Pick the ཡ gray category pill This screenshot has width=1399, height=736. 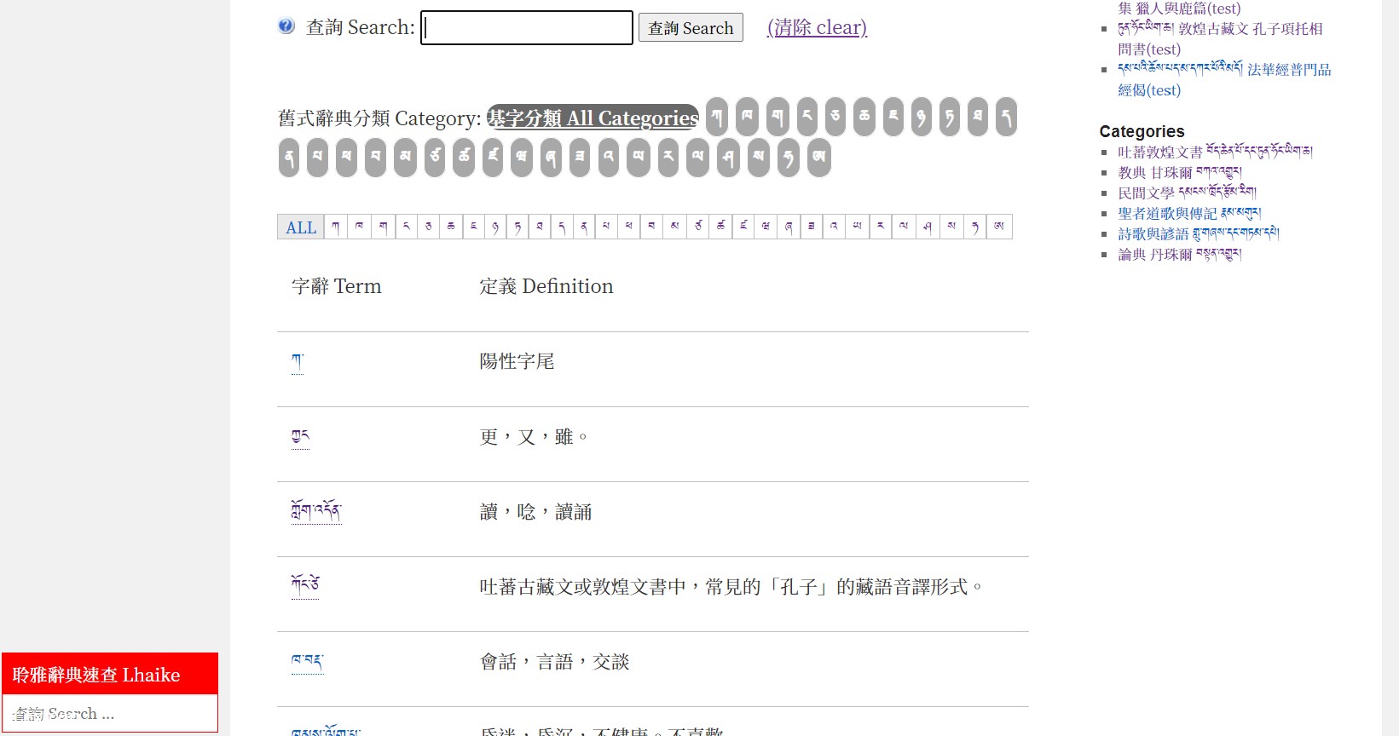pos(639,158)
